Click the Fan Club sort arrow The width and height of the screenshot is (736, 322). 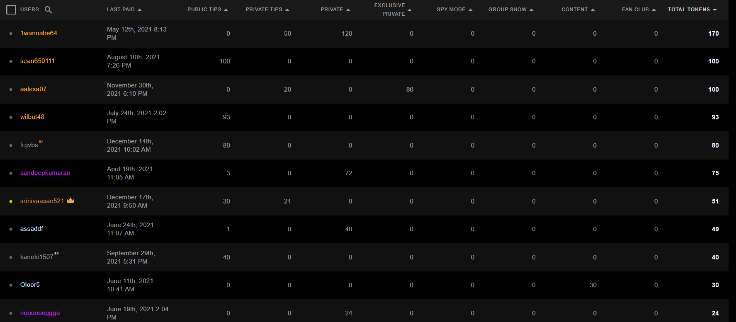coord(654,10)
